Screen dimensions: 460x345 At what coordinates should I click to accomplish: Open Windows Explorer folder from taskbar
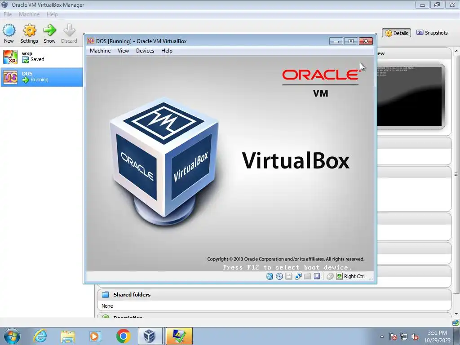(68, 336)
